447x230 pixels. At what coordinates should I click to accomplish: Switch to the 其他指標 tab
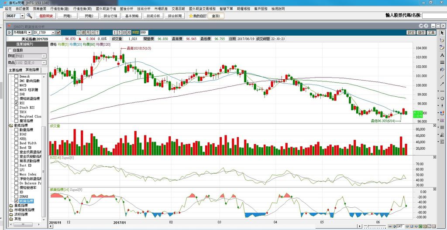(32, 70)
